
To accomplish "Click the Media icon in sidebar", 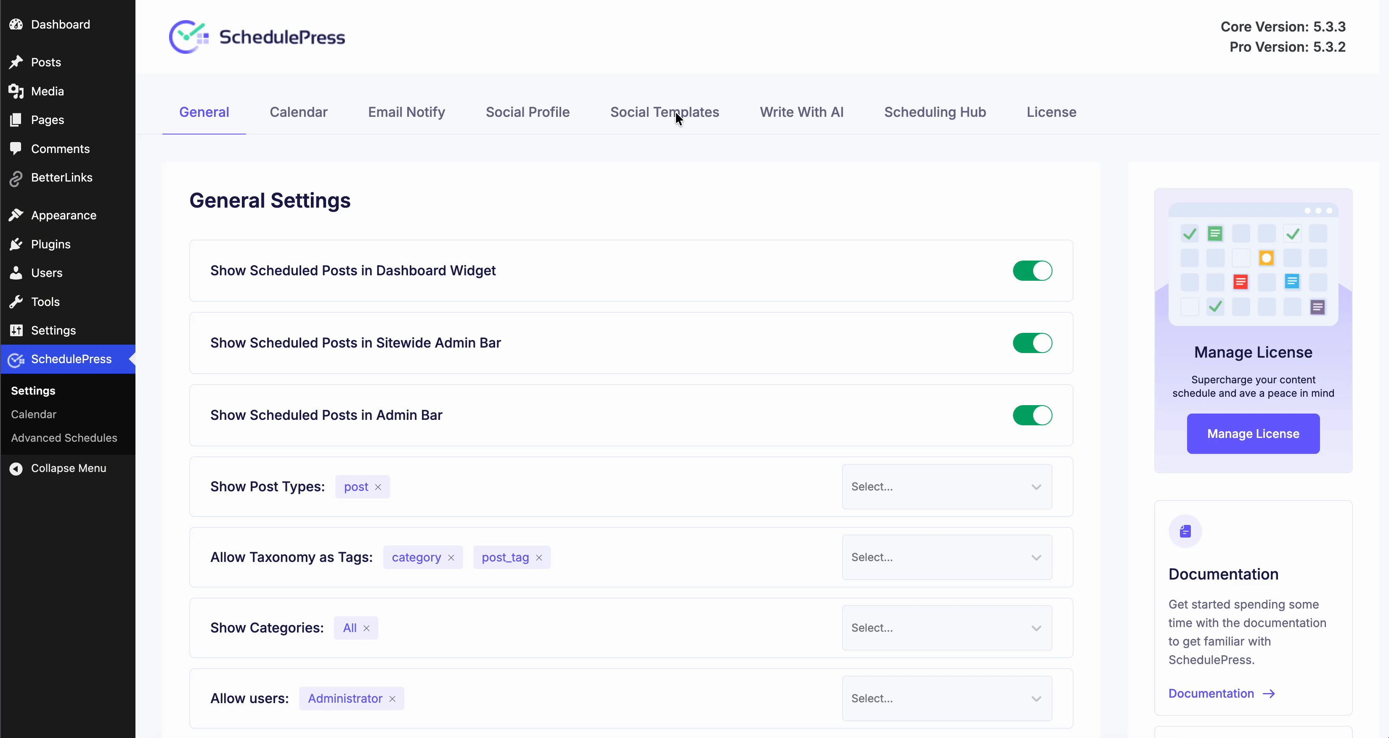I will tap(16, 91).
